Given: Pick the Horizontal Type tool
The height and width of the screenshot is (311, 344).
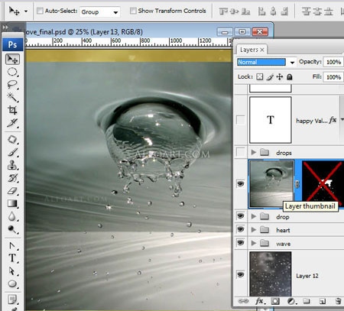Looking at the screenshot, I should [x=12, y=258].
